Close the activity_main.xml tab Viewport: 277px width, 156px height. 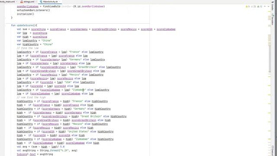[x=16, y=2]
